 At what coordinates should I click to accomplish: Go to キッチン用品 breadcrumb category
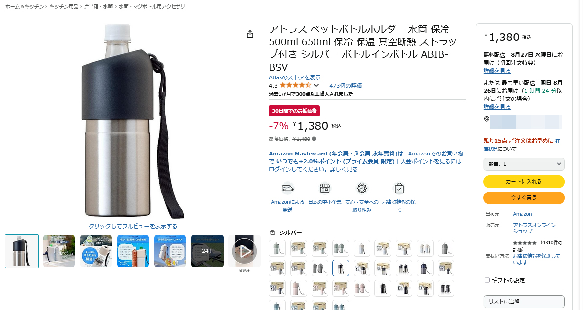[64, 7]
